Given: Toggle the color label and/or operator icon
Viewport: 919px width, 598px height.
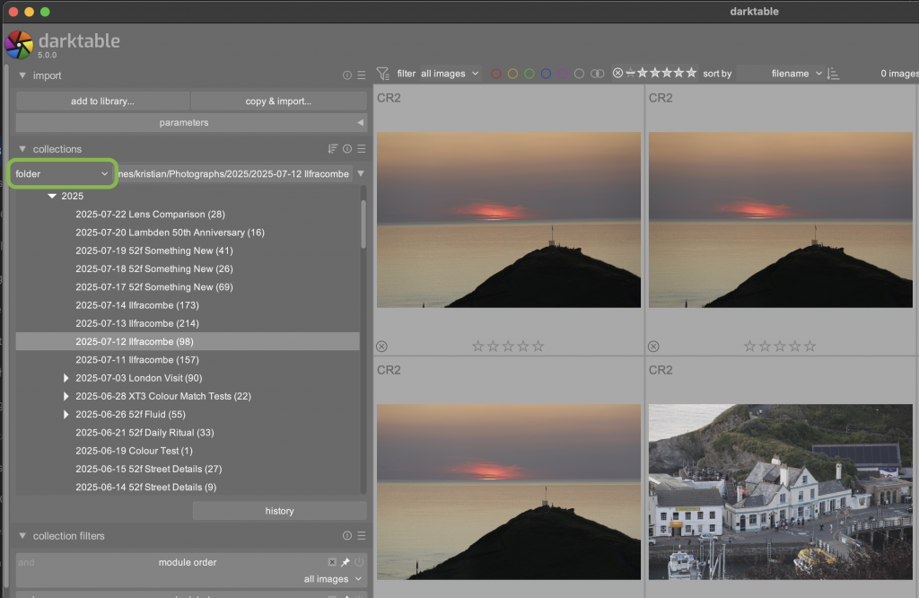Looking at the screenshot, I should coord(598,74).
